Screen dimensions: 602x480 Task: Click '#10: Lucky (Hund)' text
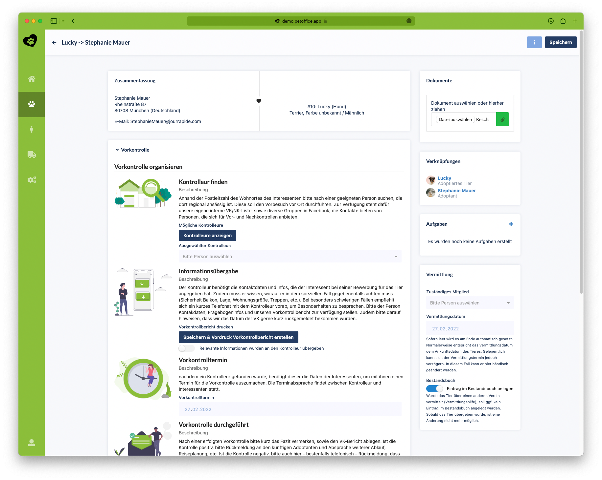coord(327,107)
